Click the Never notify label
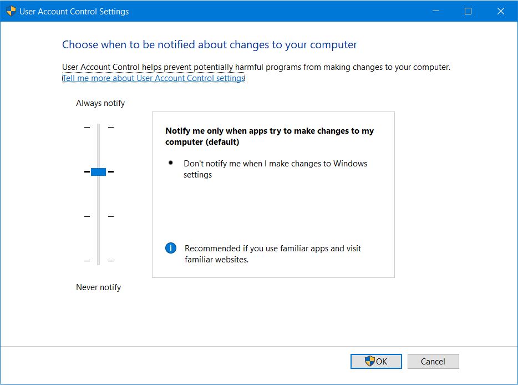The image size is (518, 385). tap(99, 287)
